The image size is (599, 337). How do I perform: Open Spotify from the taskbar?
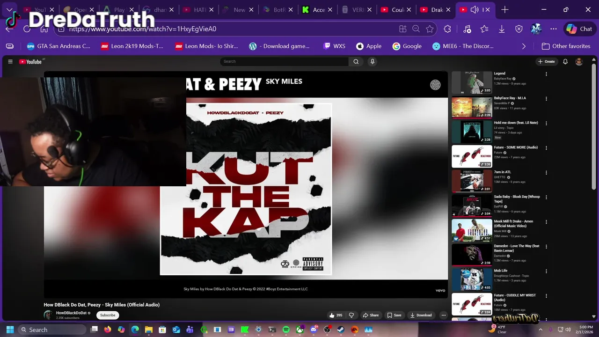[286, 330]
